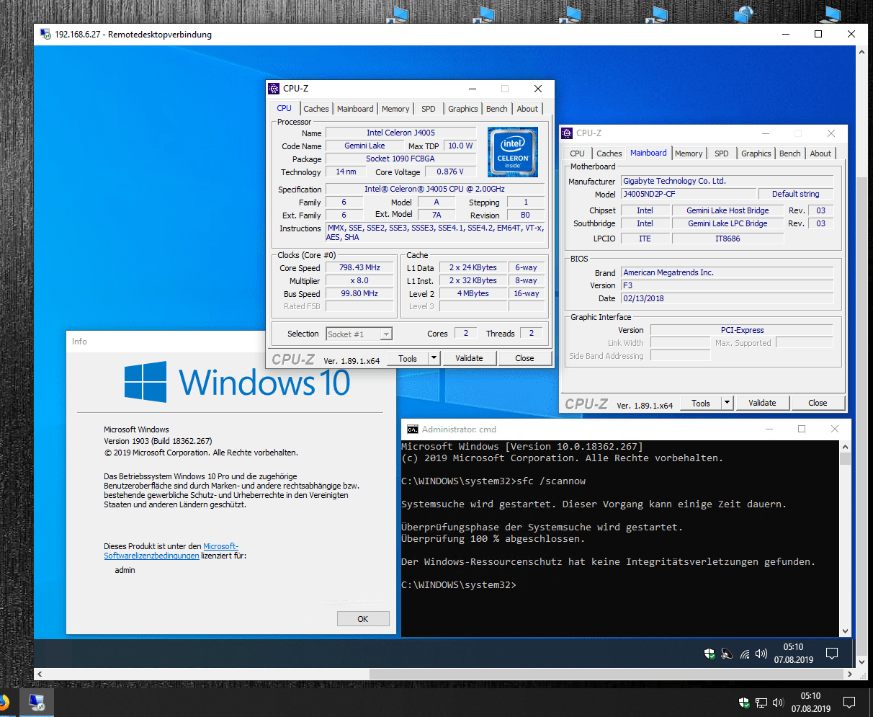The image size is (873, 717).
Task: Open network icon in remote session tray
Action: pos(744,654)
